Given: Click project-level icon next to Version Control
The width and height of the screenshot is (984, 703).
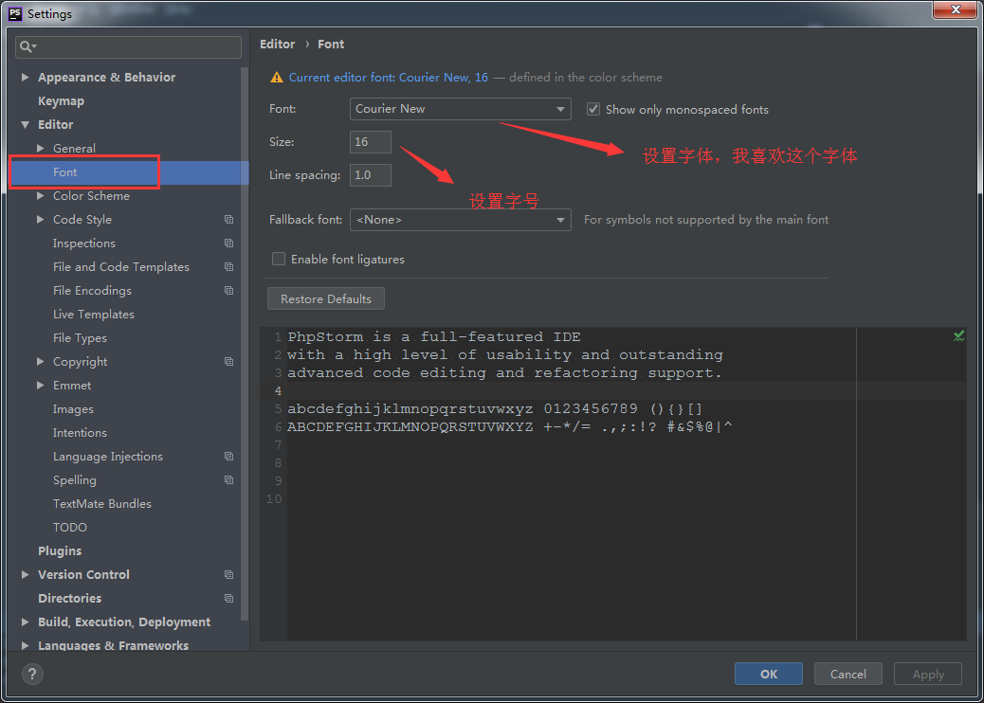Looking at the screenshot, I should [228, 575].
